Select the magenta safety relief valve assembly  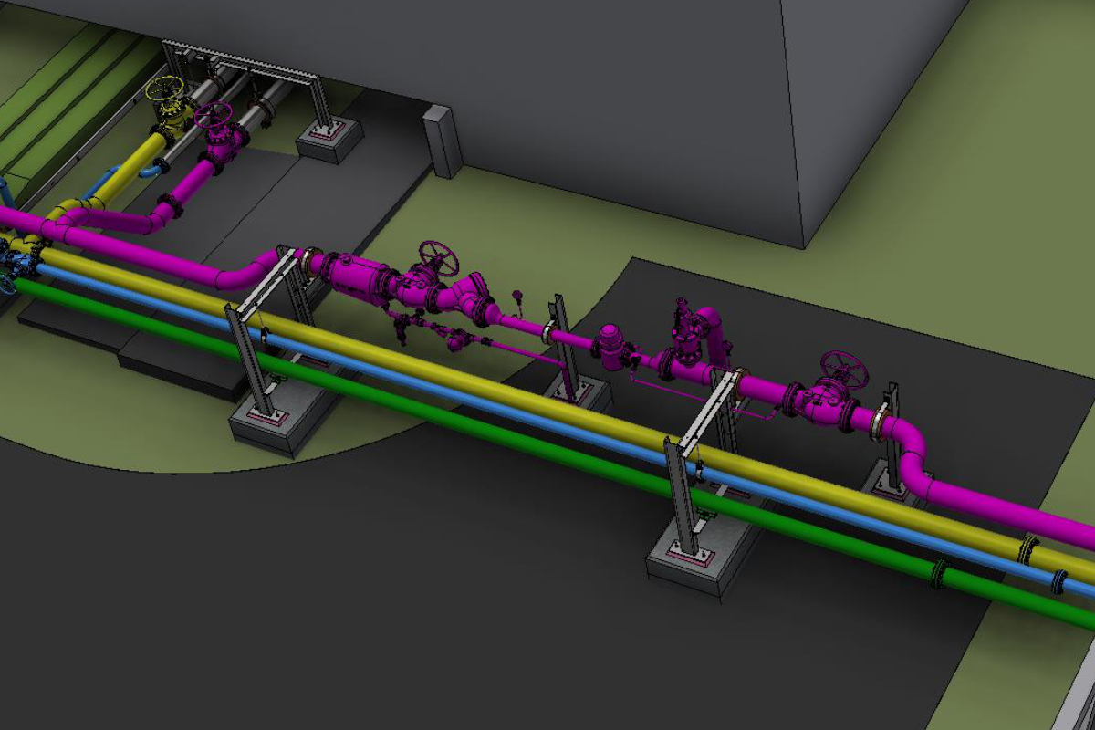(693, 334)
